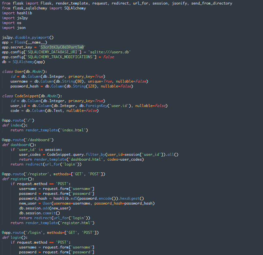
Task: Click "if 'user_id' in session:" line
Action: click(x=36, y=150)
